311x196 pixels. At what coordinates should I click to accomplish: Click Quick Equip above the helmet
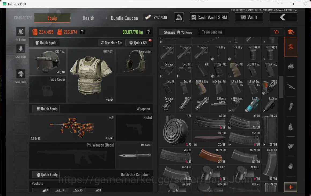click(46, 43)
